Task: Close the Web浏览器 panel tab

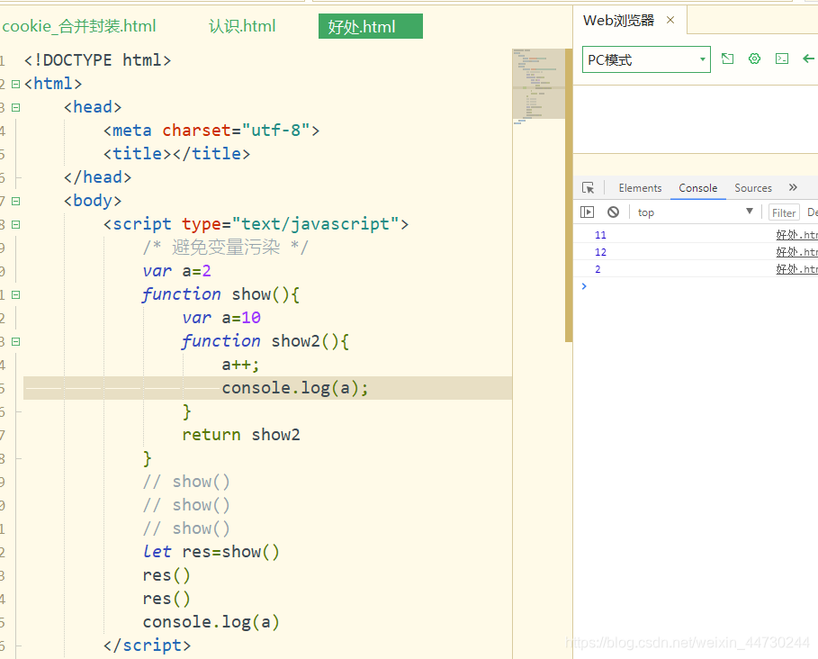Action: click(670, 20)
